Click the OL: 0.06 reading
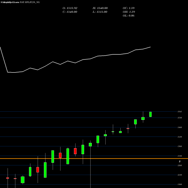Viewport: 188px width, 188px height. coord(129,16)
